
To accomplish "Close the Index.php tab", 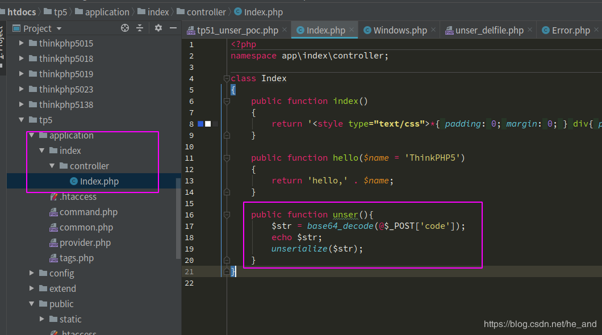I will [x=352, y=30].
